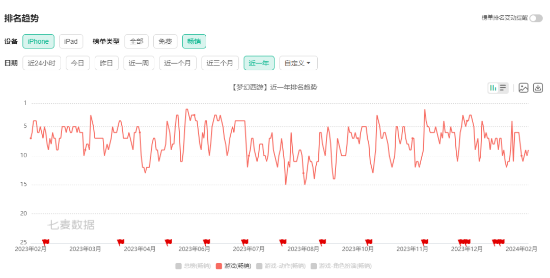Click the save-as-image icon

click(x=524, y=88)
